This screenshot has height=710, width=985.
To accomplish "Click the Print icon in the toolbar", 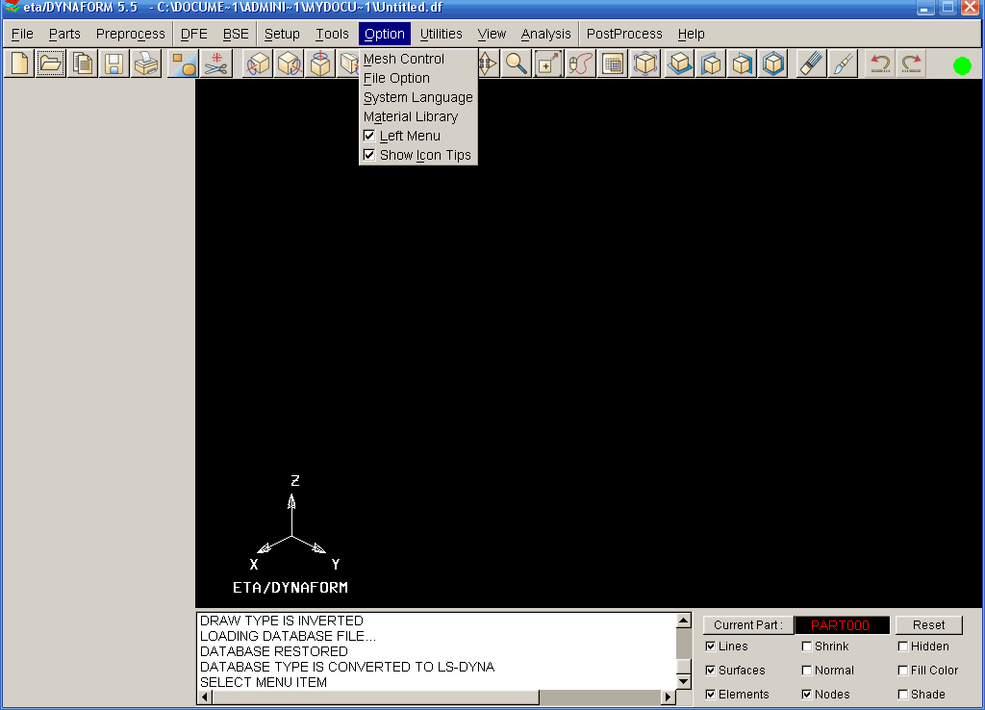I will 146,63.
